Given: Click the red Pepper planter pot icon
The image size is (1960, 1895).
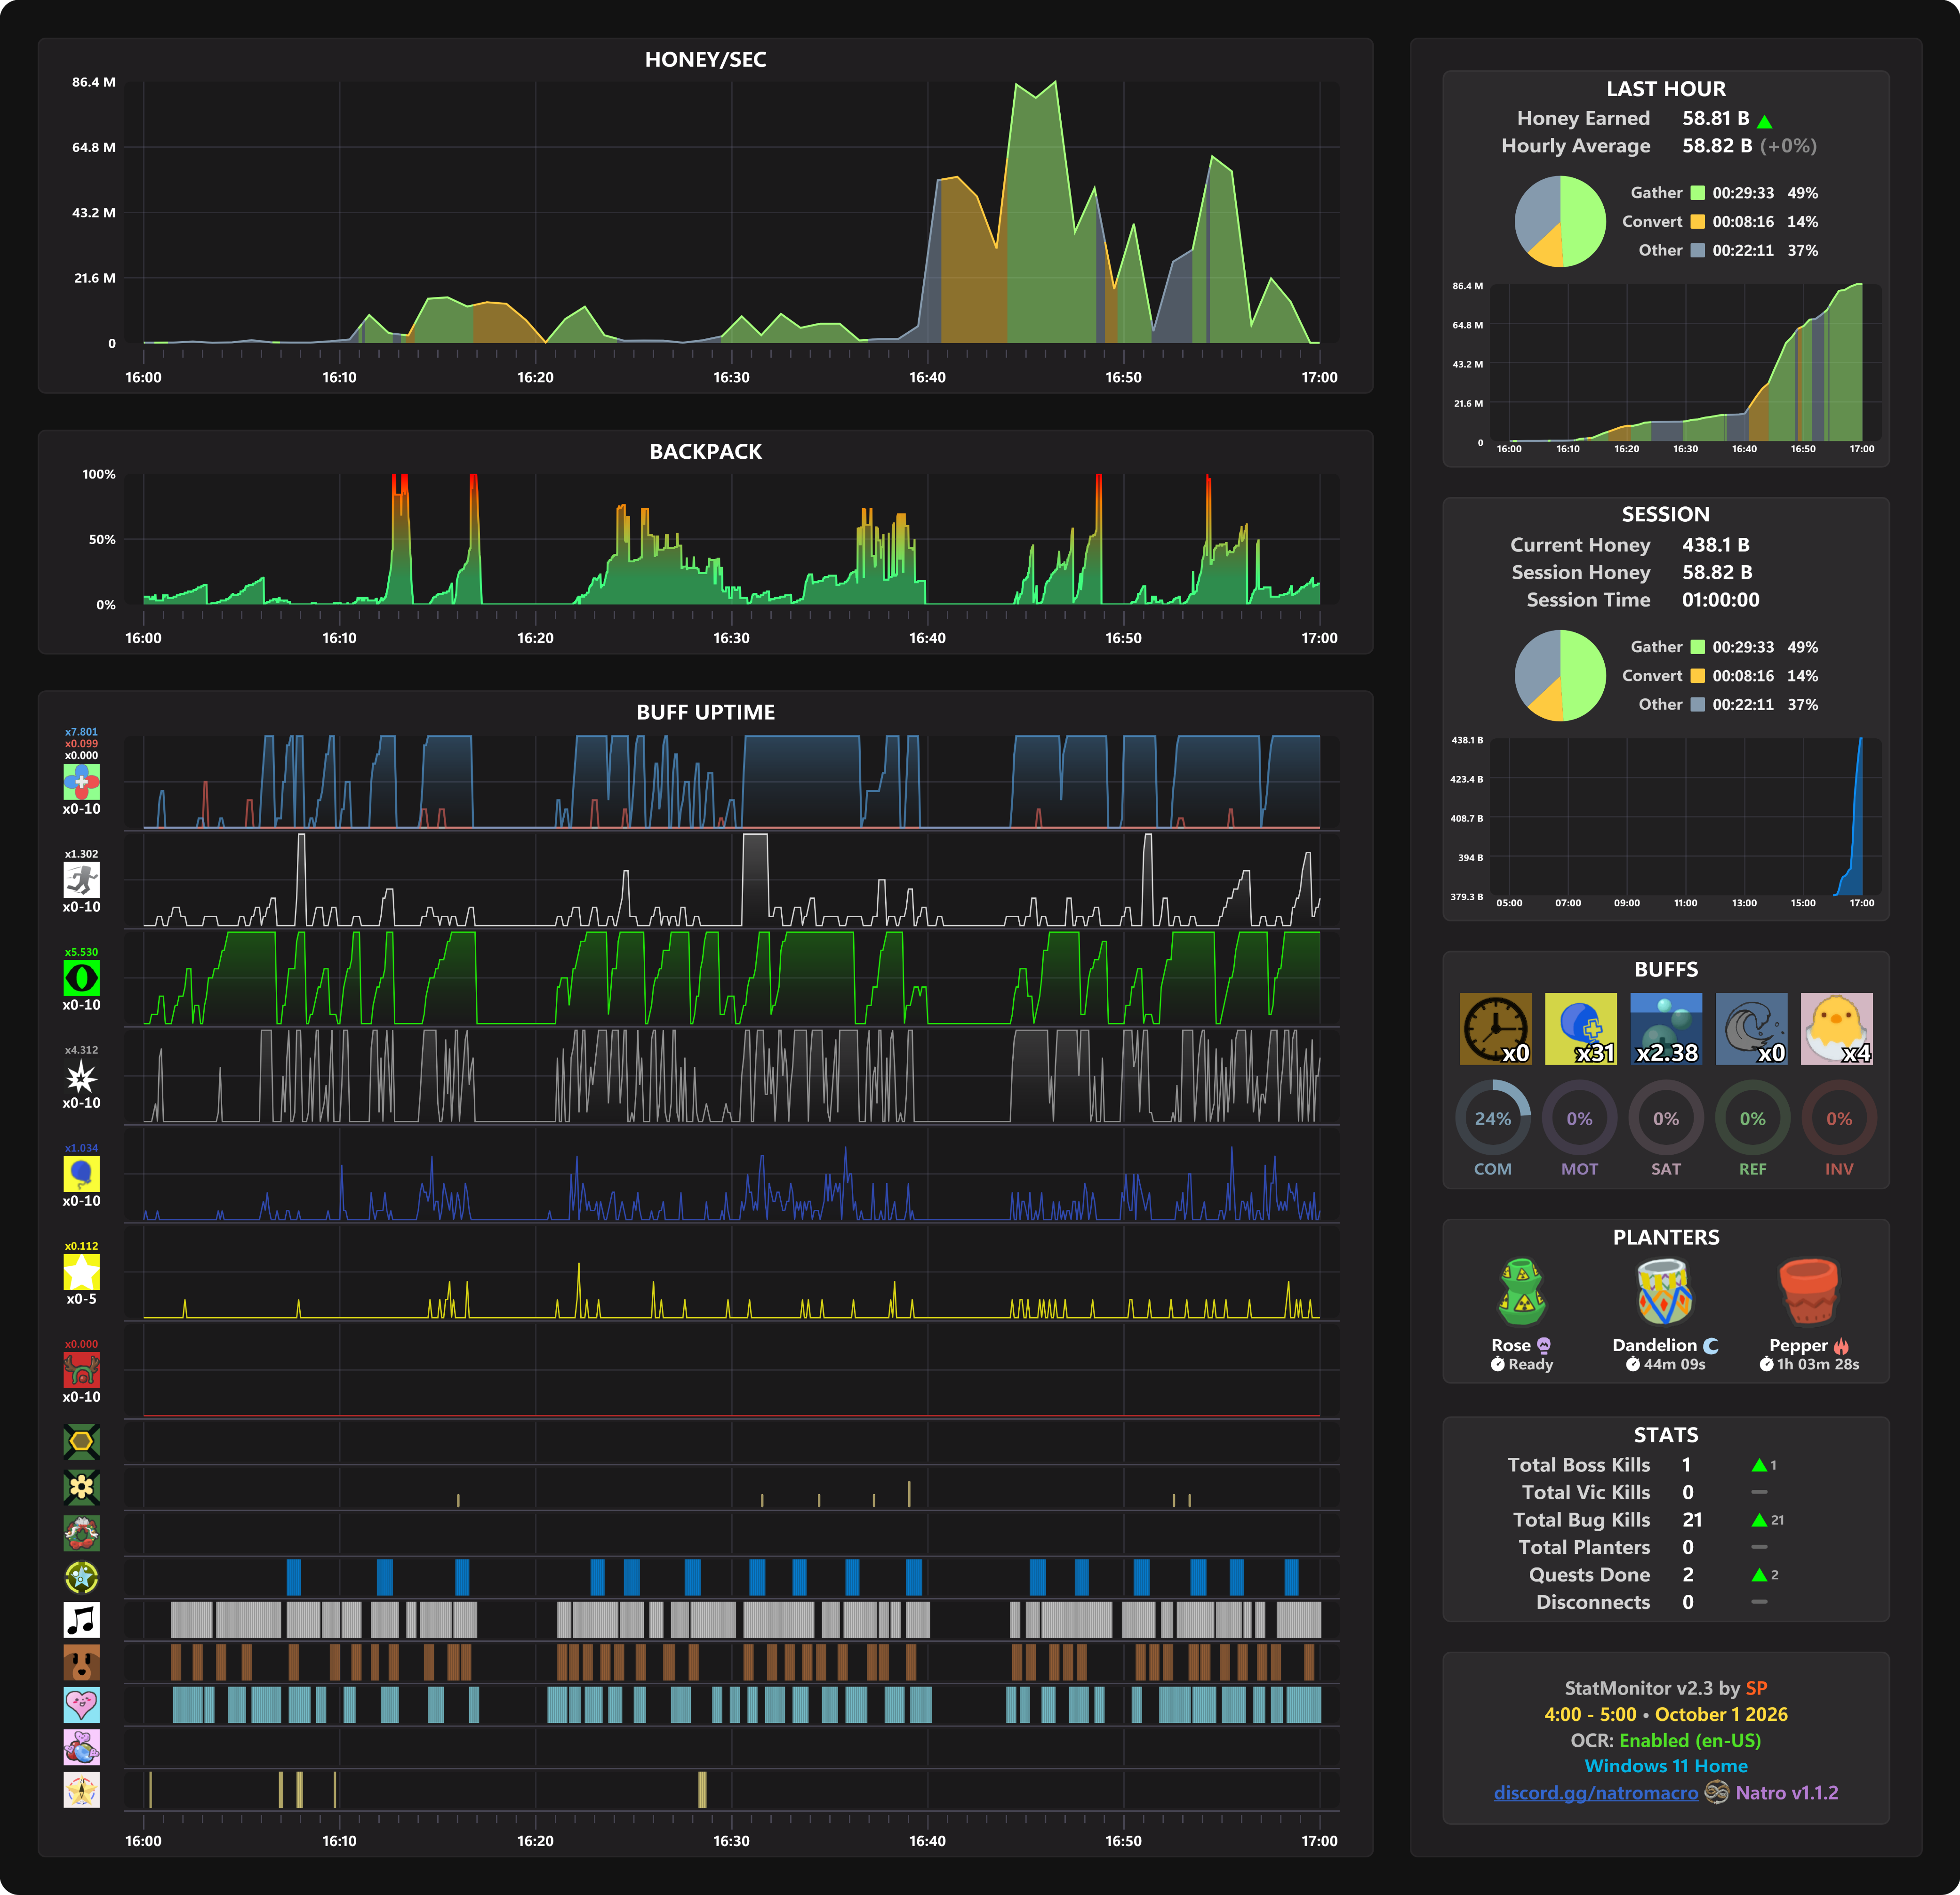Looking at the screenshot, I should (1808, 1292).
